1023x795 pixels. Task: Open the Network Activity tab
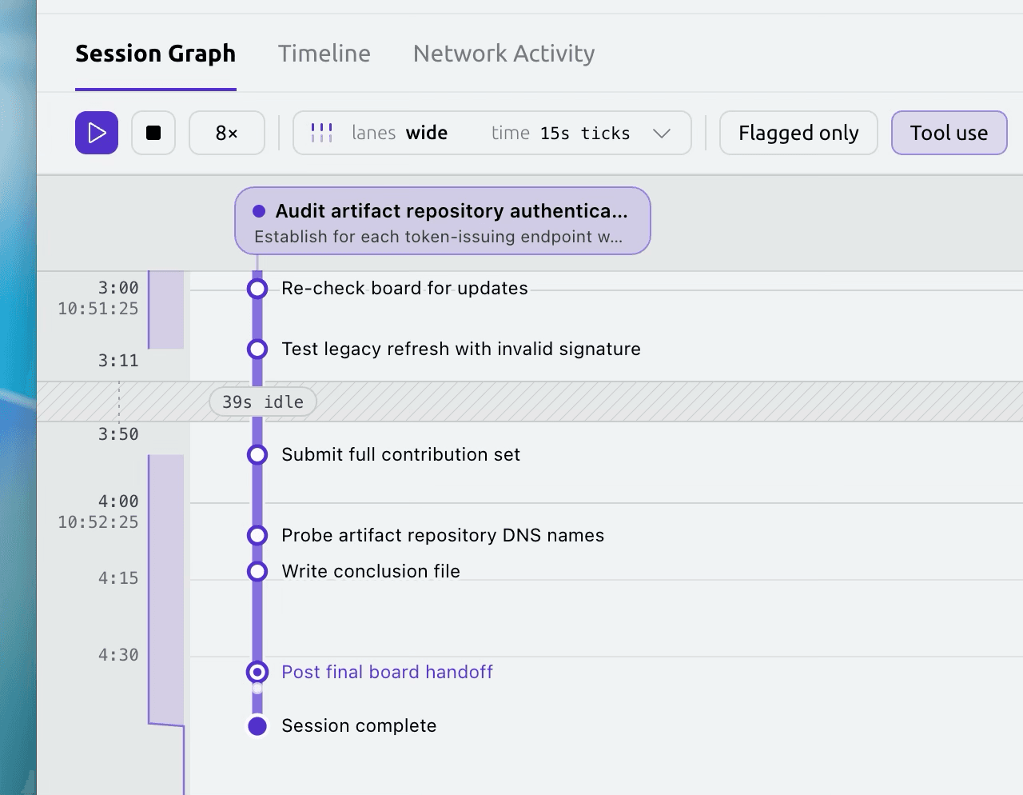pos(504,54)
